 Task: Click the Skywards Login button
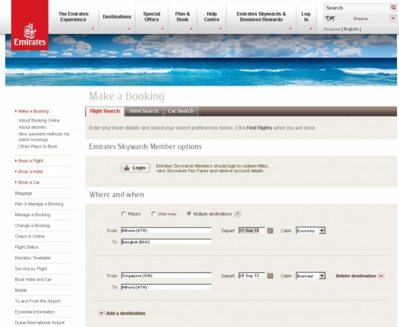[135, 167]
